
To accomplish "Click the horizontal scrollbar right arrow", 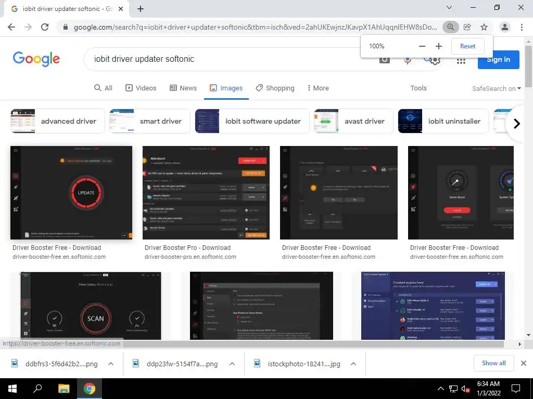I will [x=520, y=344].
